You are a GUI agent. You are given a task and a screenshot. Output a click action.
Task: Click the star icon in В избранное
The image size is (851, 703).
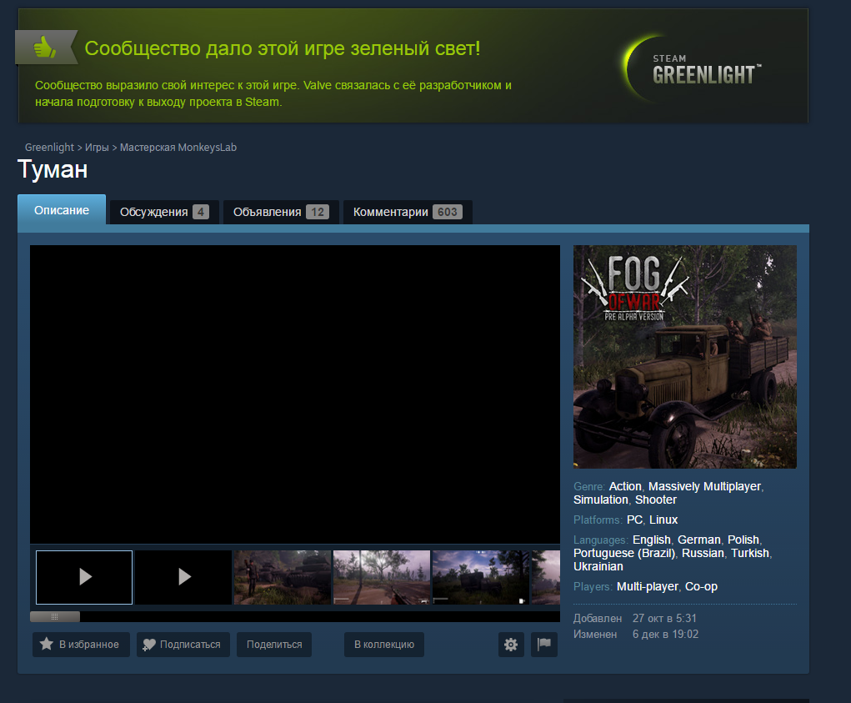47,644
